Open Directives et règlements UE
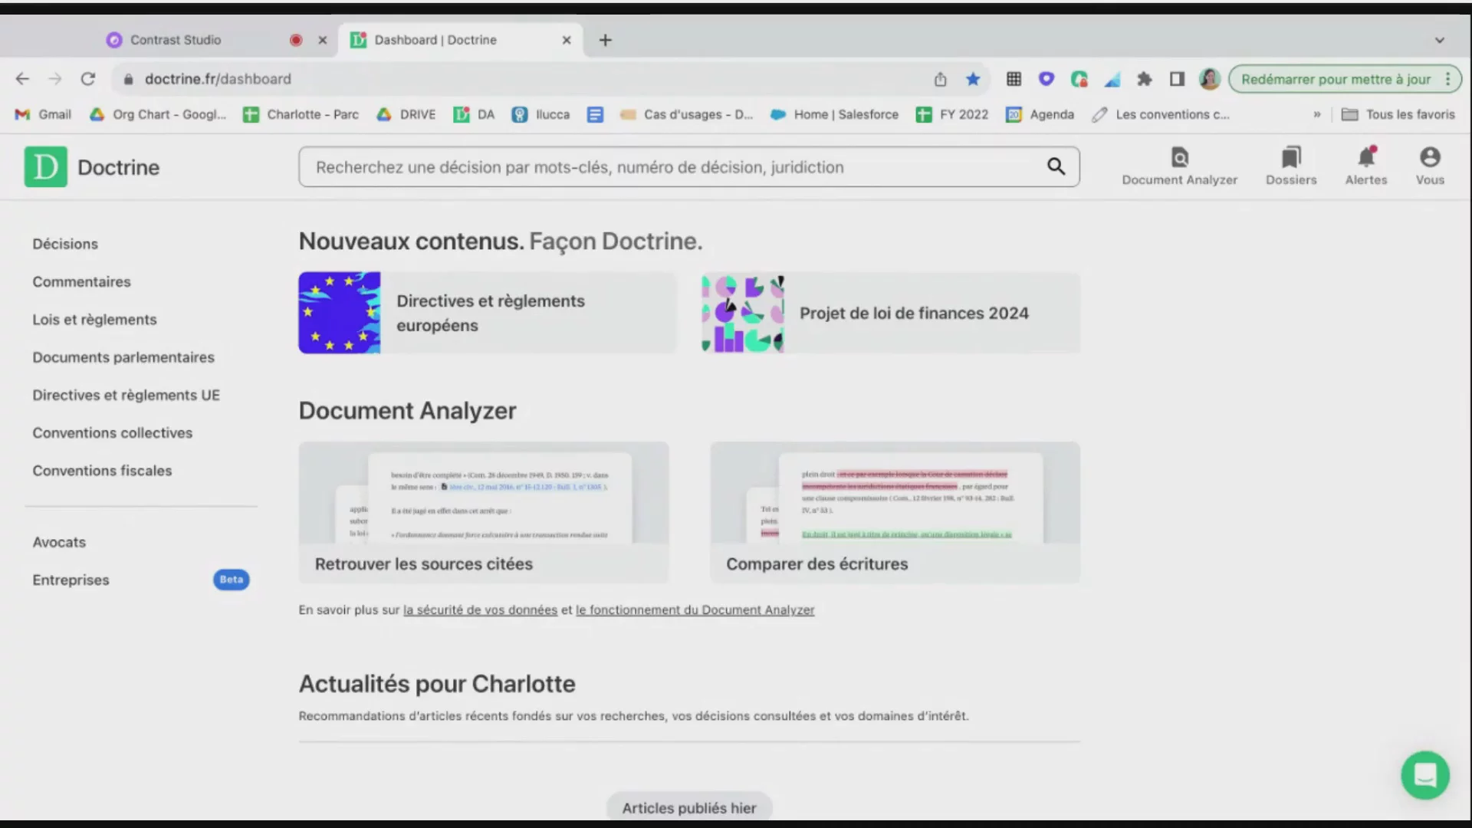Screen dimensions: 1472x828 click(x=126, y=395)
